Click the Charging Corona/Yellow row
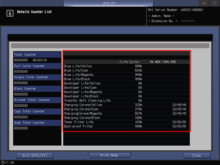 point(126,105)
